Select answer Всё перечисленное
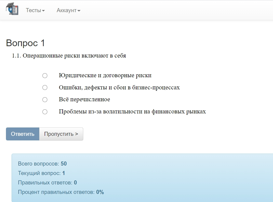Screen dimensions: 273x202 [45, 99]
